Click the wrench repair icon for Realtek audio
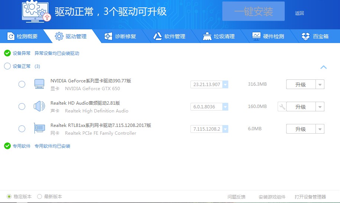The width and height of the screenshot is (340, 203). (x=282, y=107)
